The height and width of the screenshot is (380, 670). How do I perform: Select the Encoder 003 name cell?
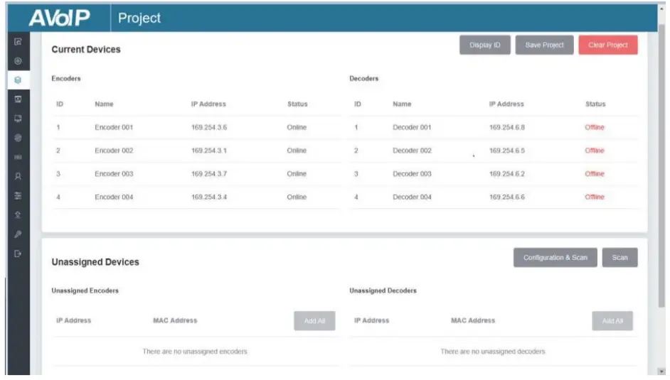pos(114,173)
